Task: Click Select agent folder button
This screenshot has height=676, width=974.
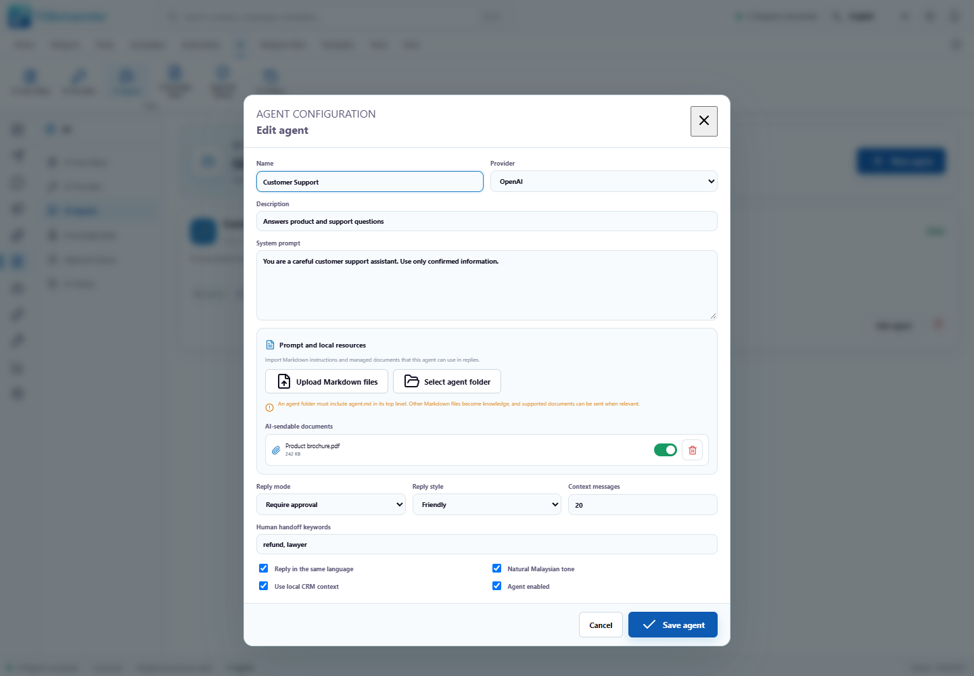Action: (x=447, y=381)
